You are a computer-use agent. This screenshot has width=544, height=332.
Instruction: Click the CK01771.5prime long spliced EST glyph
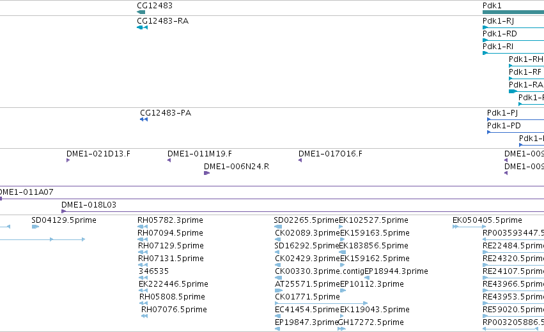coord(321,303)
